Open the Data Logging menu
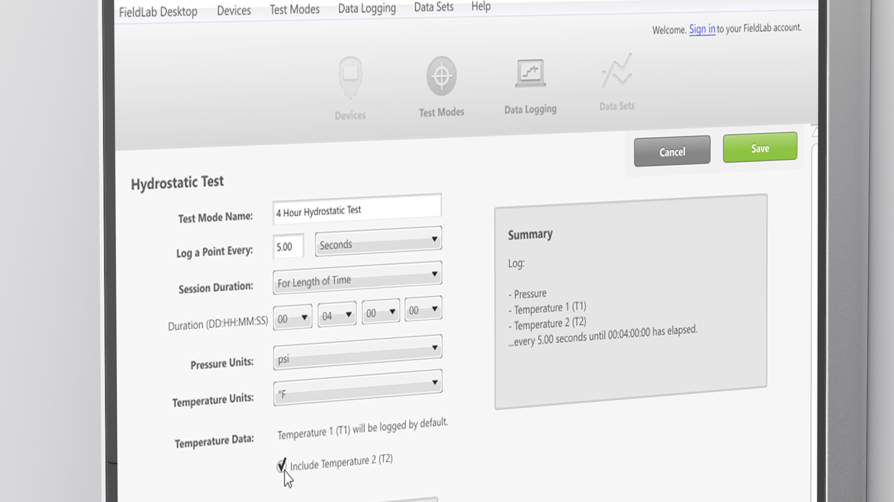The width and height of the screenshot is (894, 502). (367, 8)
